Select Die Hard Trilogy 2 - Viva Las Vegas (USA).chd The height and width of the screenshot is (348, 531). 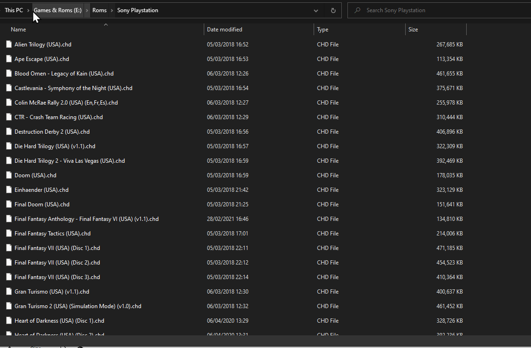click(70, 161)
